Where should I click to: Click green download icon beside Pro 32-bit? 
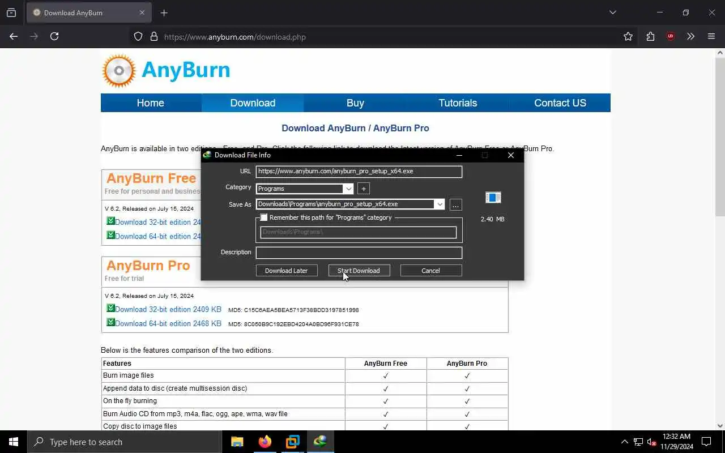pyautogui.click(x=110, y=308)
